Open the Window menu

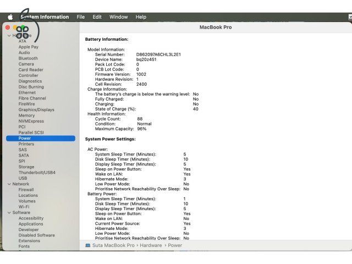(119, 17)
